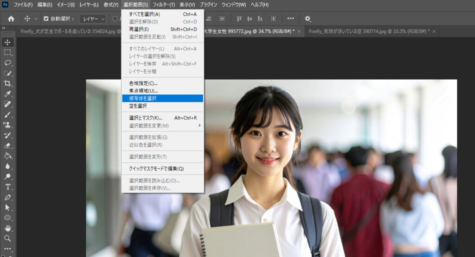Select the Spot Healing Brush tool

pyautogui.click(x=7, y=104)
